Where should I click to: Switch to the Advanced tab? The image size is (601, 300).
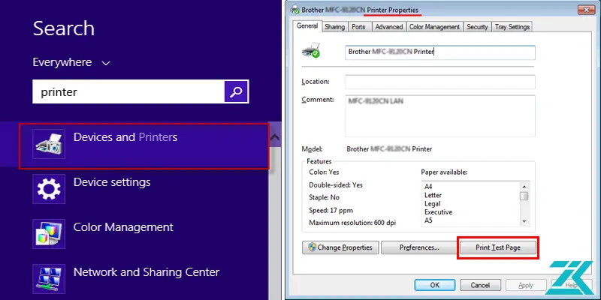pos(389,27)
